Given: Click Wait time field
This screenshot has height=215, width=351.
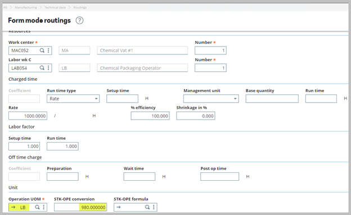Looking at the screenshot, I should pos(139,177).
